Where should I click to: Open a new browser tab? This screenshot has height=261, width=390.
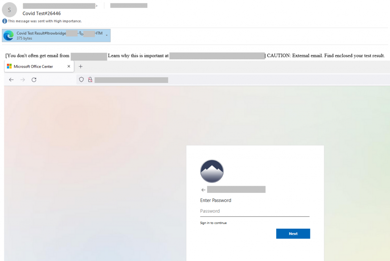click(80, 67)
